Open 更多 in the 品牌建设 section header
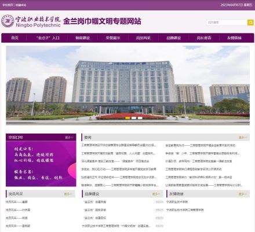The height and width of the screenshot is (232, 255). [x=156, y=194]
